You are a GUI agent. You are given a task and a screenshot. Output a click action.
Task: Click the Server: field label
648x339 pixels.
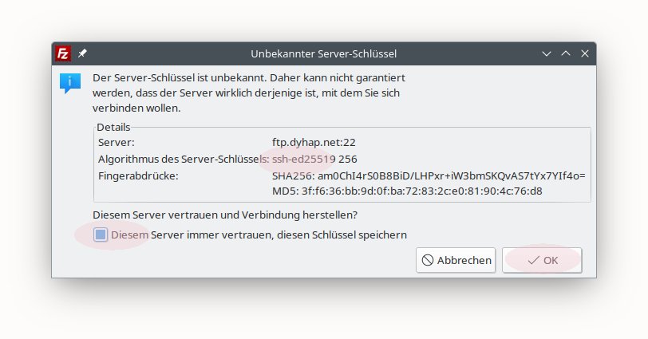pos(117,142)
